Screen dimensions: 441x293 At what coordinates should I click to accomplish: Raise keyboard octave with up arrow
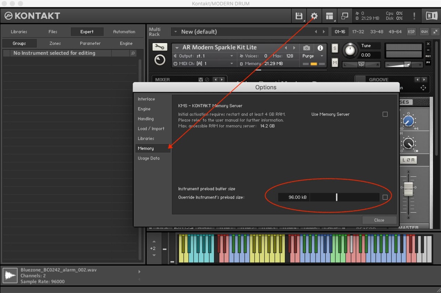pos(154,242)
